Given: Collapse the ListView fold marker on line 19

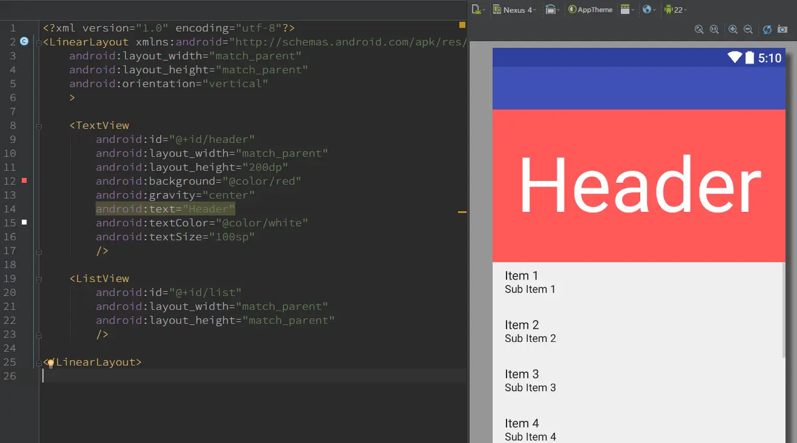Looking at the screenshot, I should [x=39, y=279].
